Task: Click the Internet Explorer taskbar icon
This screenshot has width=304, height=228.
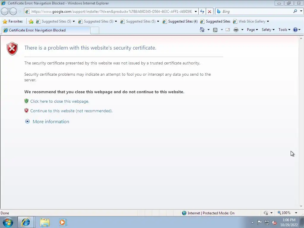Action: tap(26, 222)
